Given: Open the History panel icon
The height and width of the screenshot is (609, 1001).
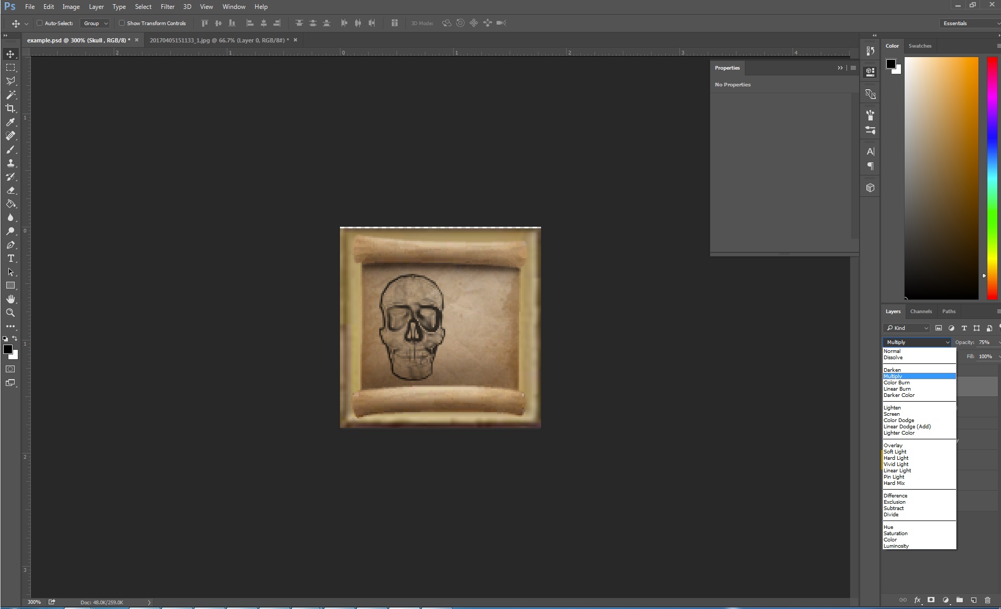Looking at the screenshot, I should (x=870, y=51).
